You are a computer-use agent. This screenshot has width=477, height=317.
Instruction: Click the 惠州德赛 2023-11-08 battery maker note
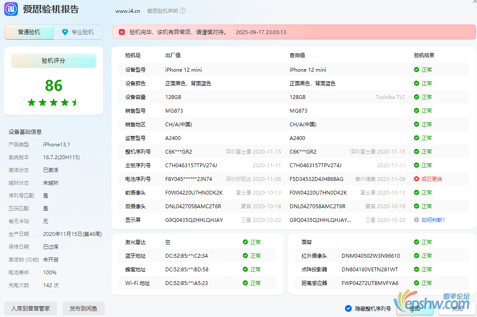click(x=380, y=179)
